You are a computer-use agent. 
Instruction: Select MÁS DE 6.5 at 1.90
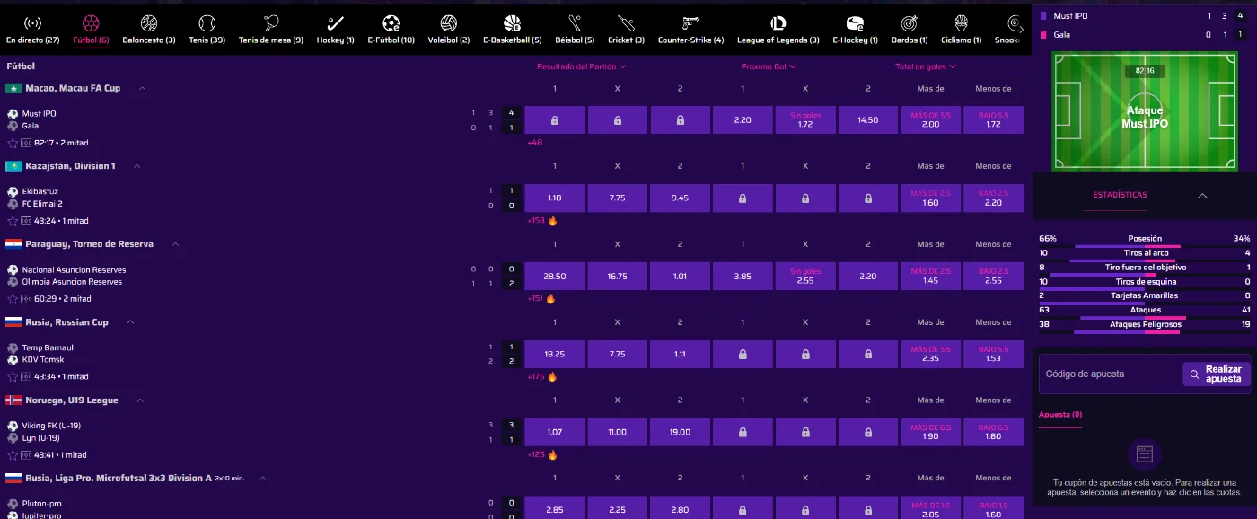930,432
